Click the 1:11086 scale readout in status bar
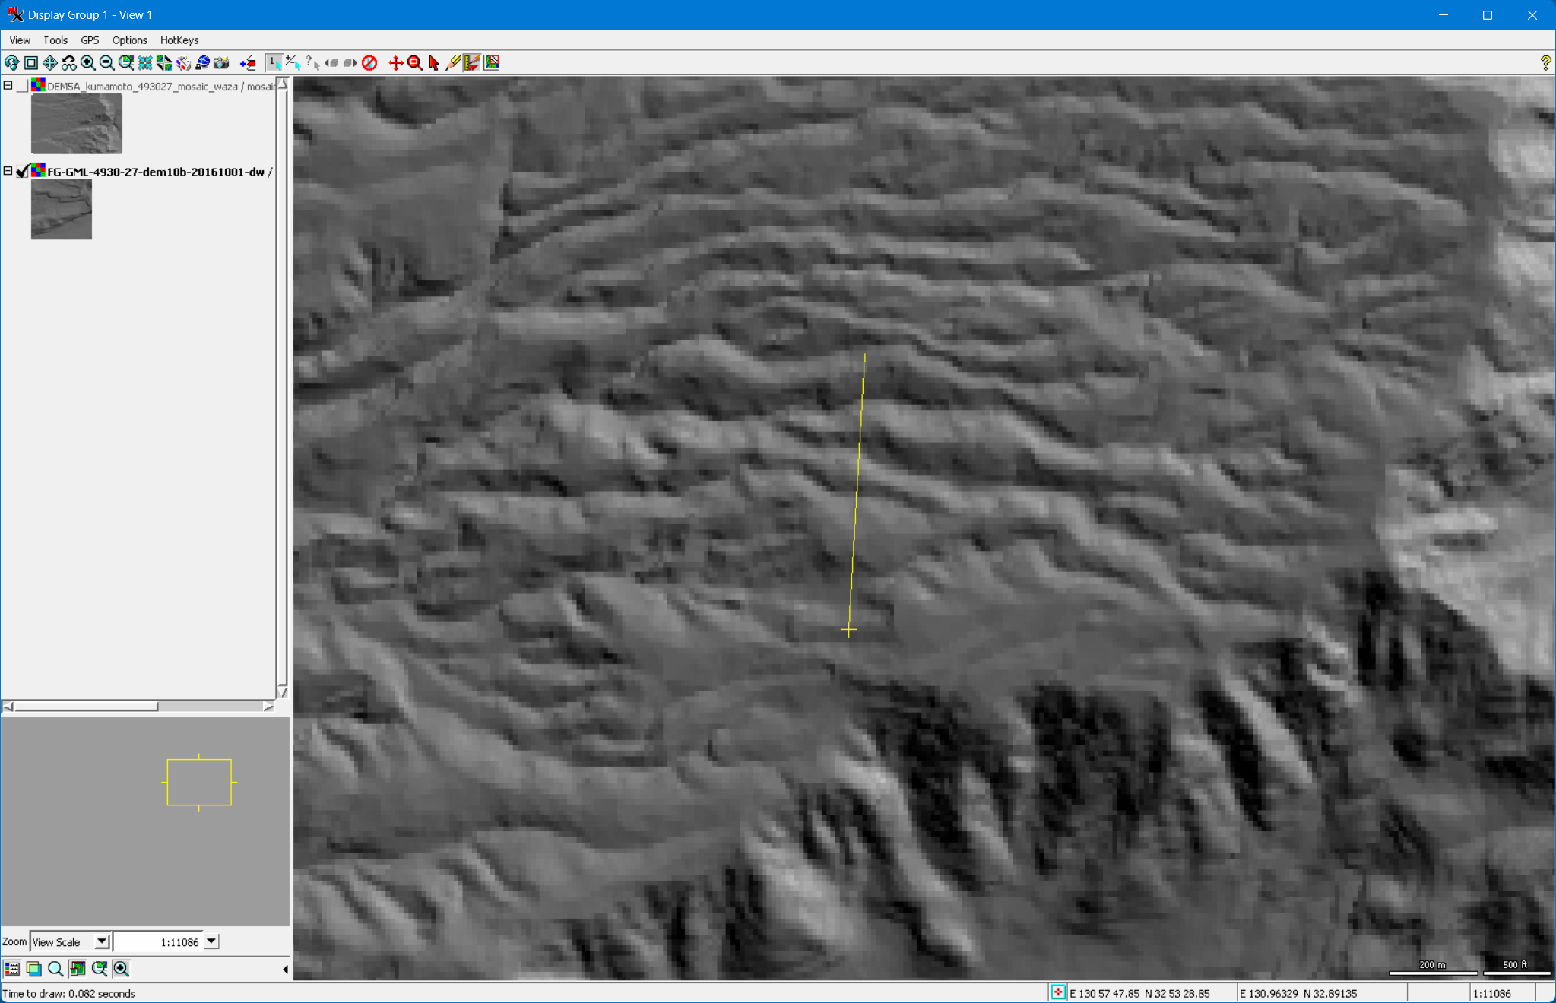 click(x=1492, y=993)
